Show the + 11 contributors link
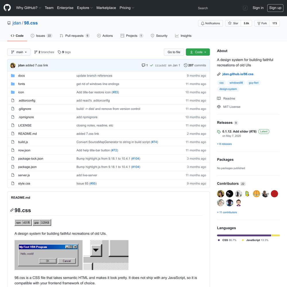The height and width of the screenshot is (287, 287). click(227, 212)
